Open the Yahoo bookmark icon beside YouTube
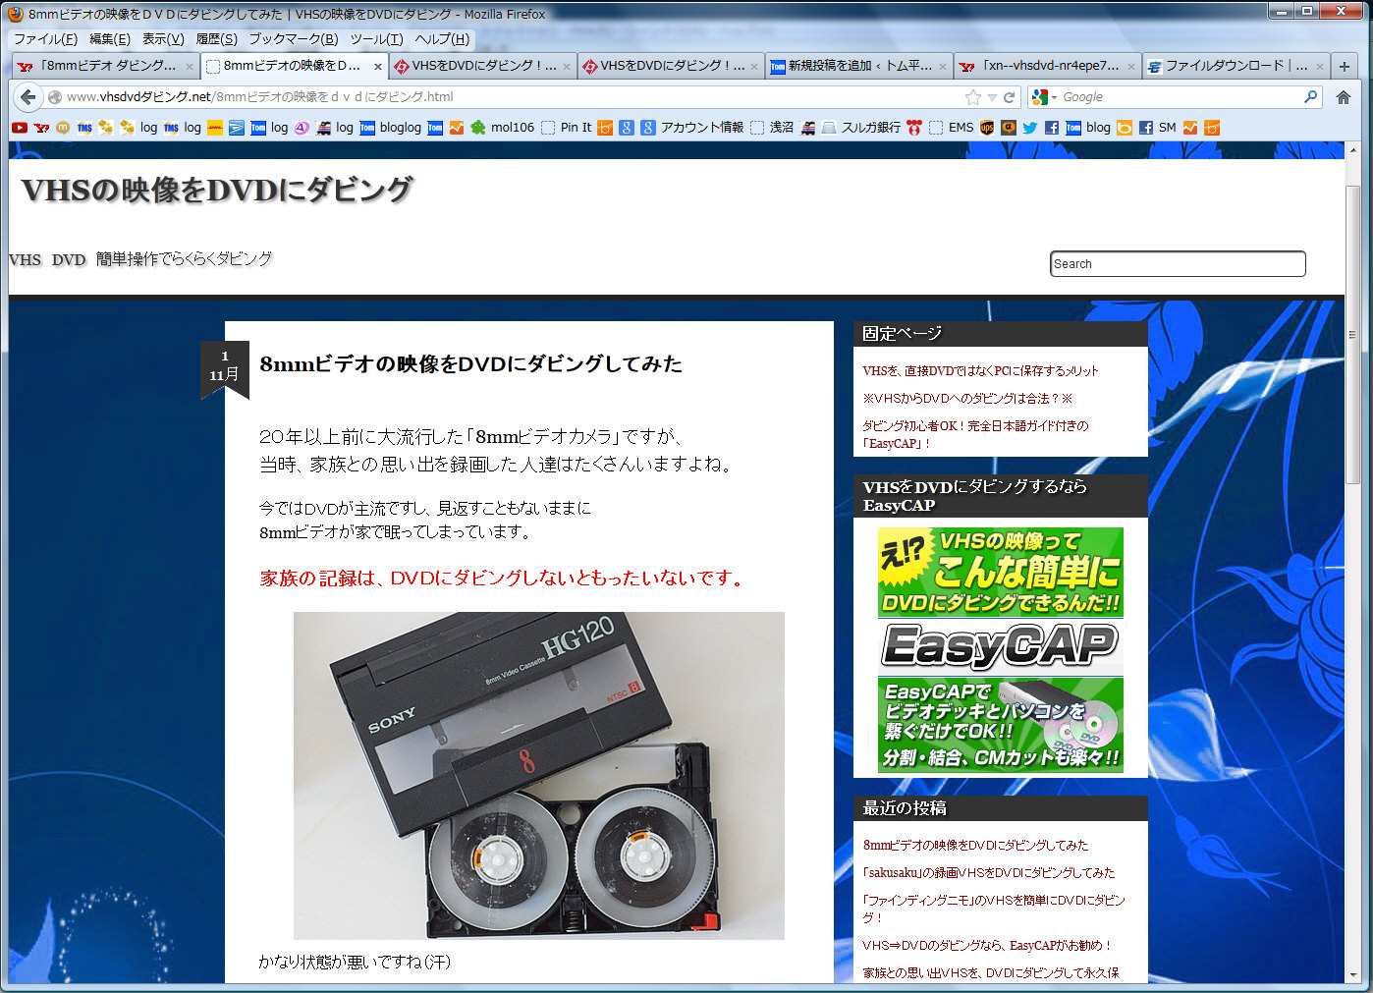The width and height of the screenshot is (1373, 993). click(x=41, y=128)
